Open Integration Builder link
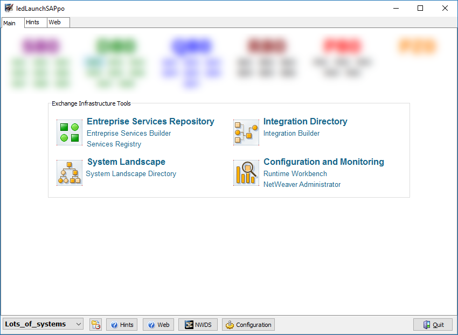 tap(292, 133)
